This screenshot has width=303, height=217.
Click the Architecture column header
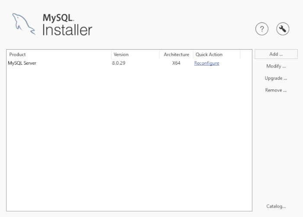coord(177,54)
